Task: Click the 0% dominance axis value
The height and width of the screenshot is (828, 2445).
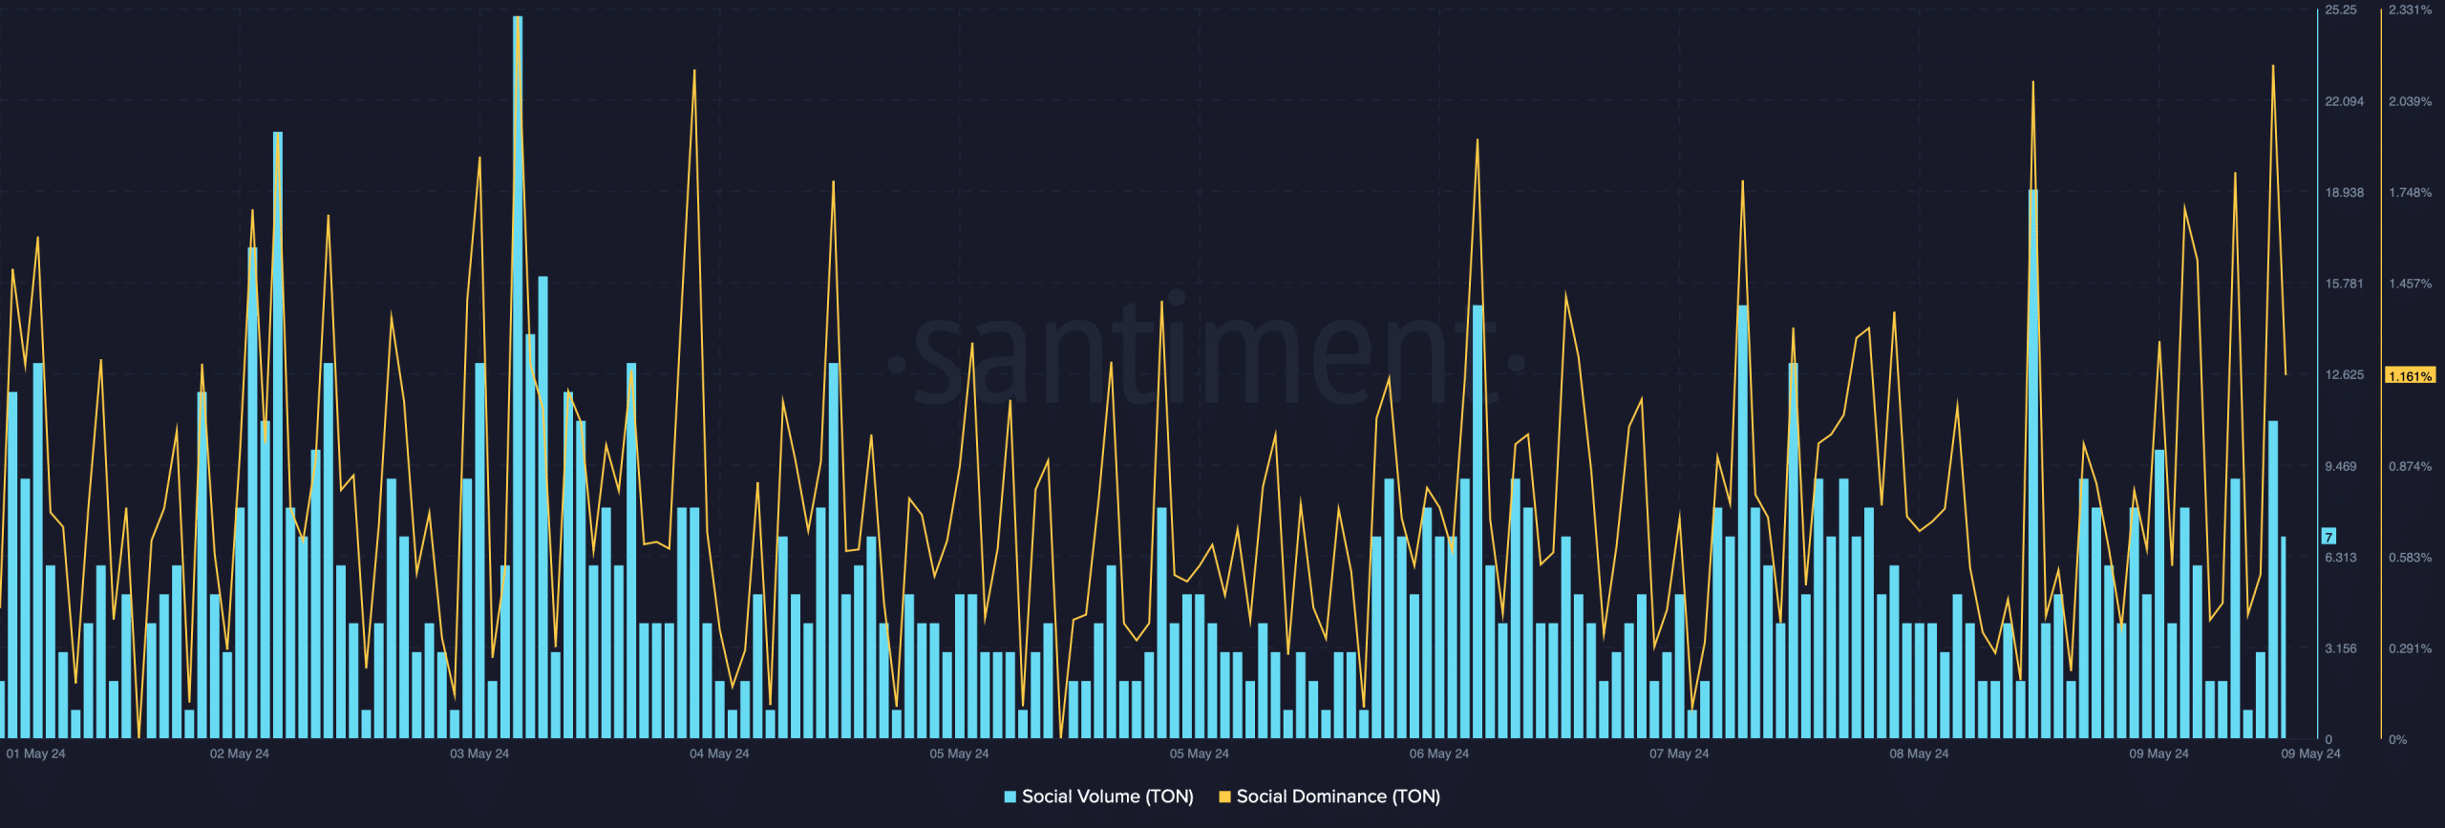Action: coord(2397,739)
